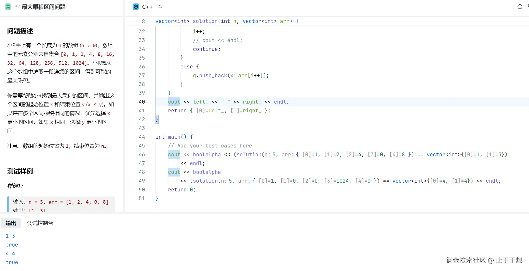
Task: Click the cut-off icon right of refresh
Action: pyautogui.click(x=528, y=7)
